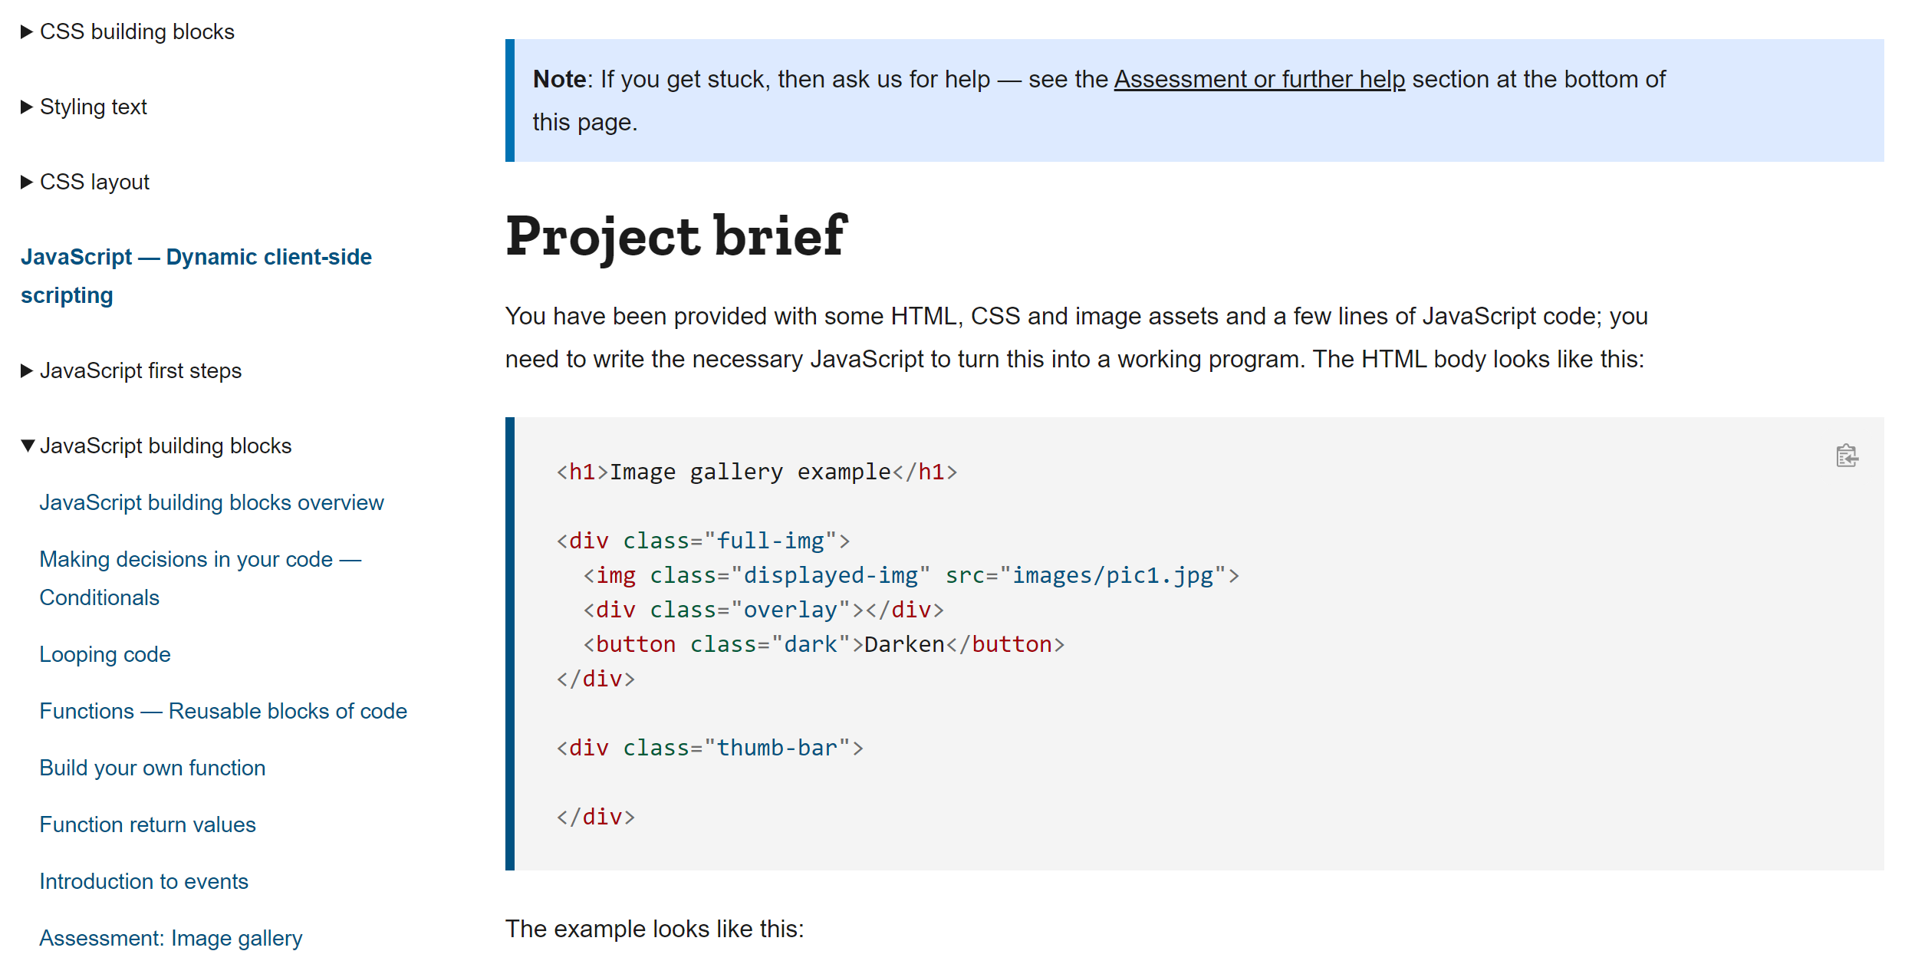Screen dimensions: 1905x974
Task: Go to JavaScript building blocks overview
Action: click(211, 502)
